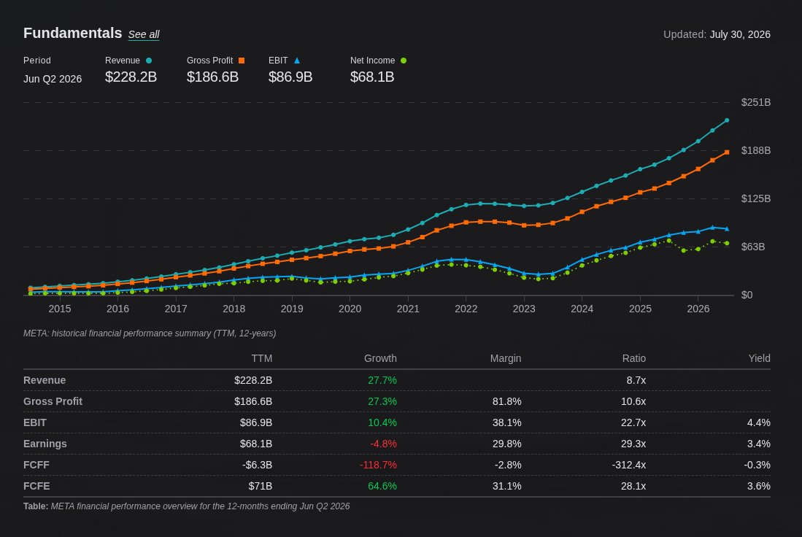Screen dimensions: 802x537
Task: Click EBIT yield value 4.4%
Action: point(758,422)
